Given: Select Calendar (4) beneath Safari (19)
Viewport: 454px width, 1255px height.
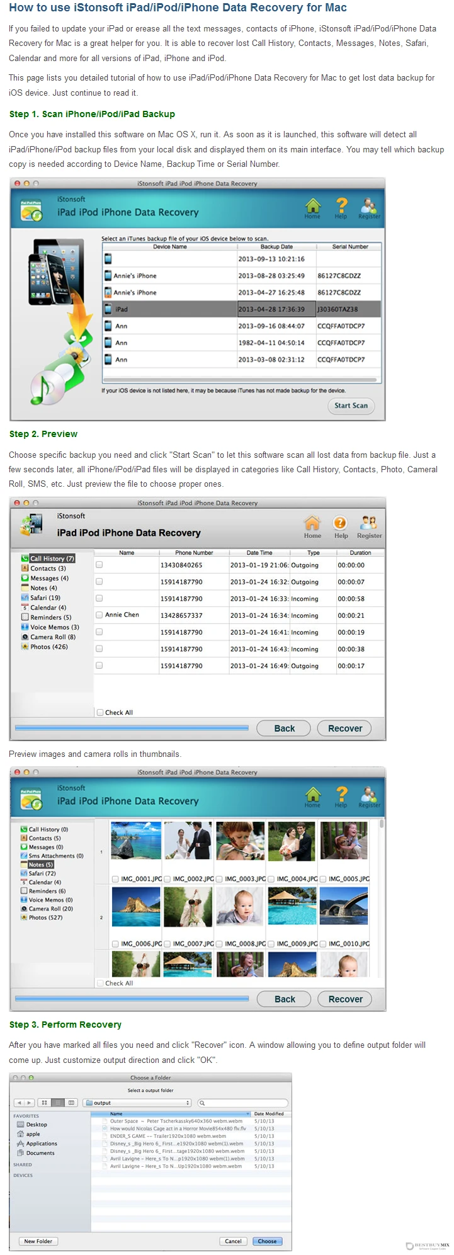Looking at the screenshot, I should [x=43, y=608].
